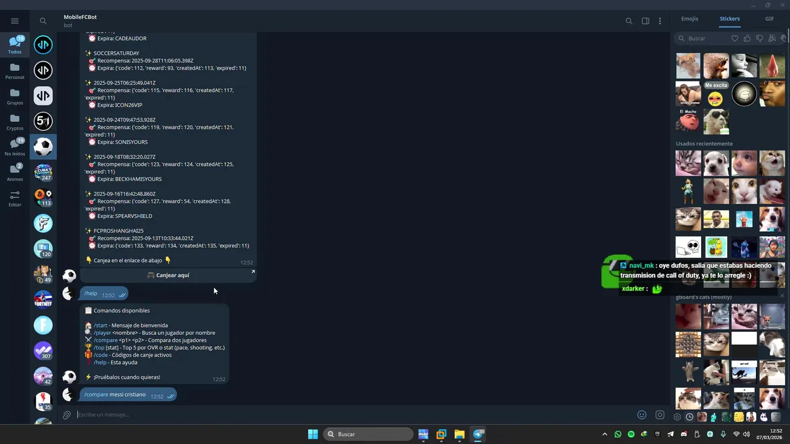
Task: Open File Explorer from the taskbar
Action: click(x=460, y=434)
